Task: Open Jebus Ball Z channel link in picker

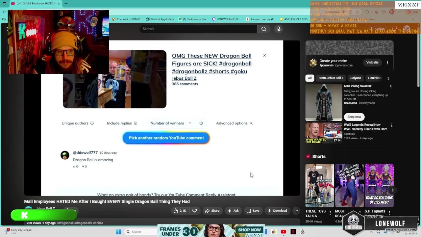Action: click(x=184, y=78)
